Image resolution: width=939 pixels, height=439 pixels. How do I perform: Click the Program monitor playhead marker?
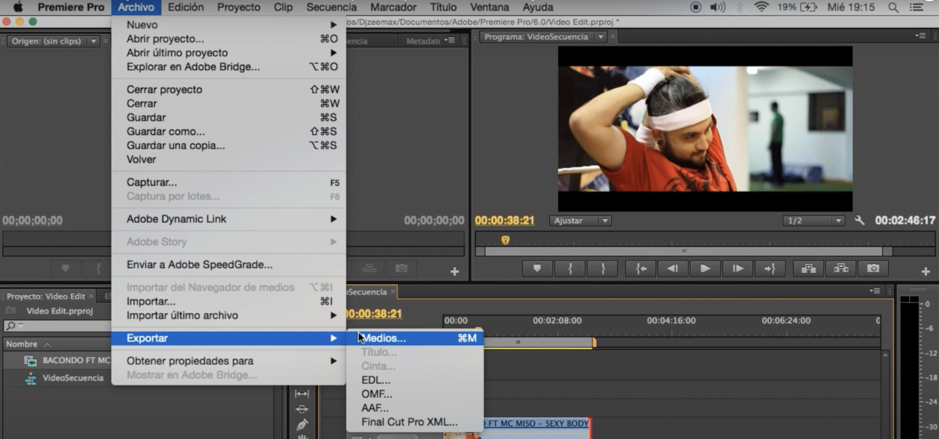[505, 240]
